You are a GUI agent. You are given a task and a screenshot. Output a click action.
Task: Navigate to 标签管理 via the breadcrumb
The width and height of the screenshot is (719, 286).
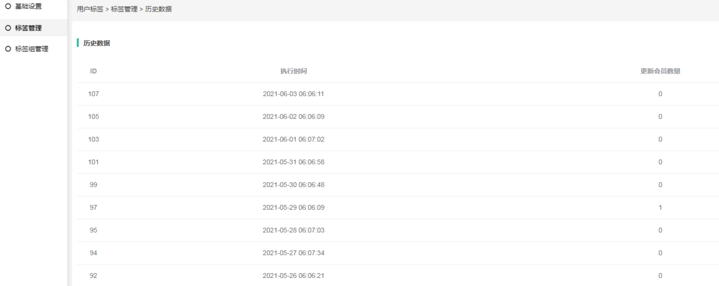point(124,9)
